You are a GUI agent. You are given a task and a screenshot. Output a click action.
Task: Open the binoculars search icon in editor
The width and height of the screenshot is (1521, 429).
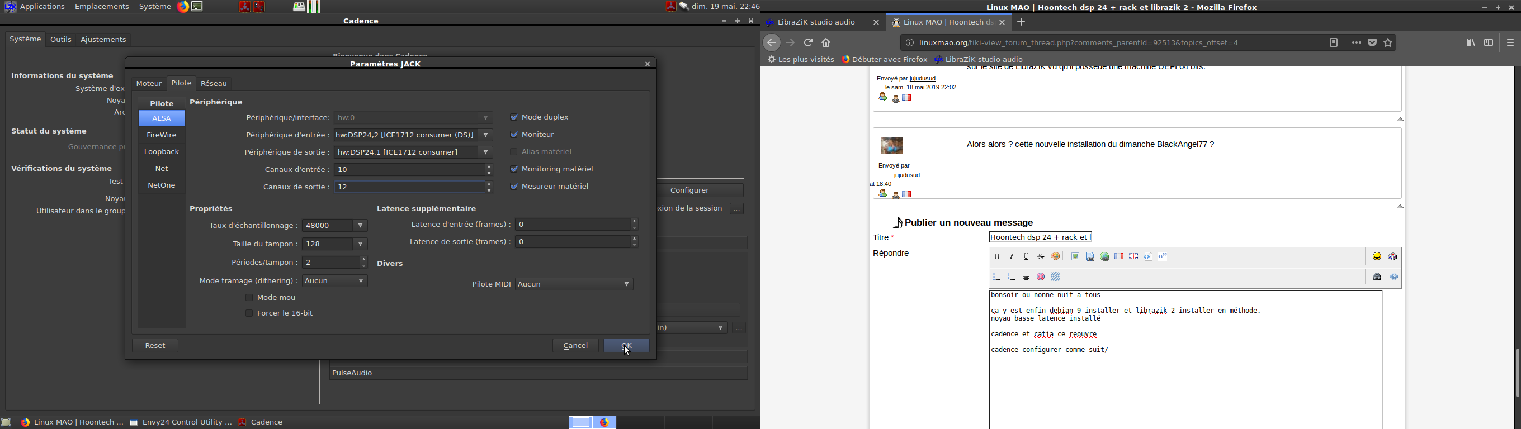(1377, 277)
